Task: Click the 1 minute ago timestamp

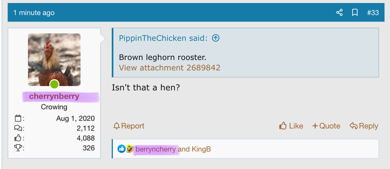Action: pyautogui.click(x=34, y=13)
